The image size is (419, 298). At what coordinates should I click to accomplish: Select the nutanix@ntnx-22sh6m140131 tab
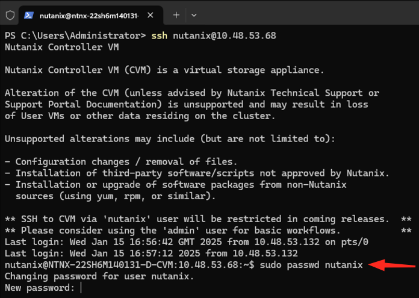[90, 14]
